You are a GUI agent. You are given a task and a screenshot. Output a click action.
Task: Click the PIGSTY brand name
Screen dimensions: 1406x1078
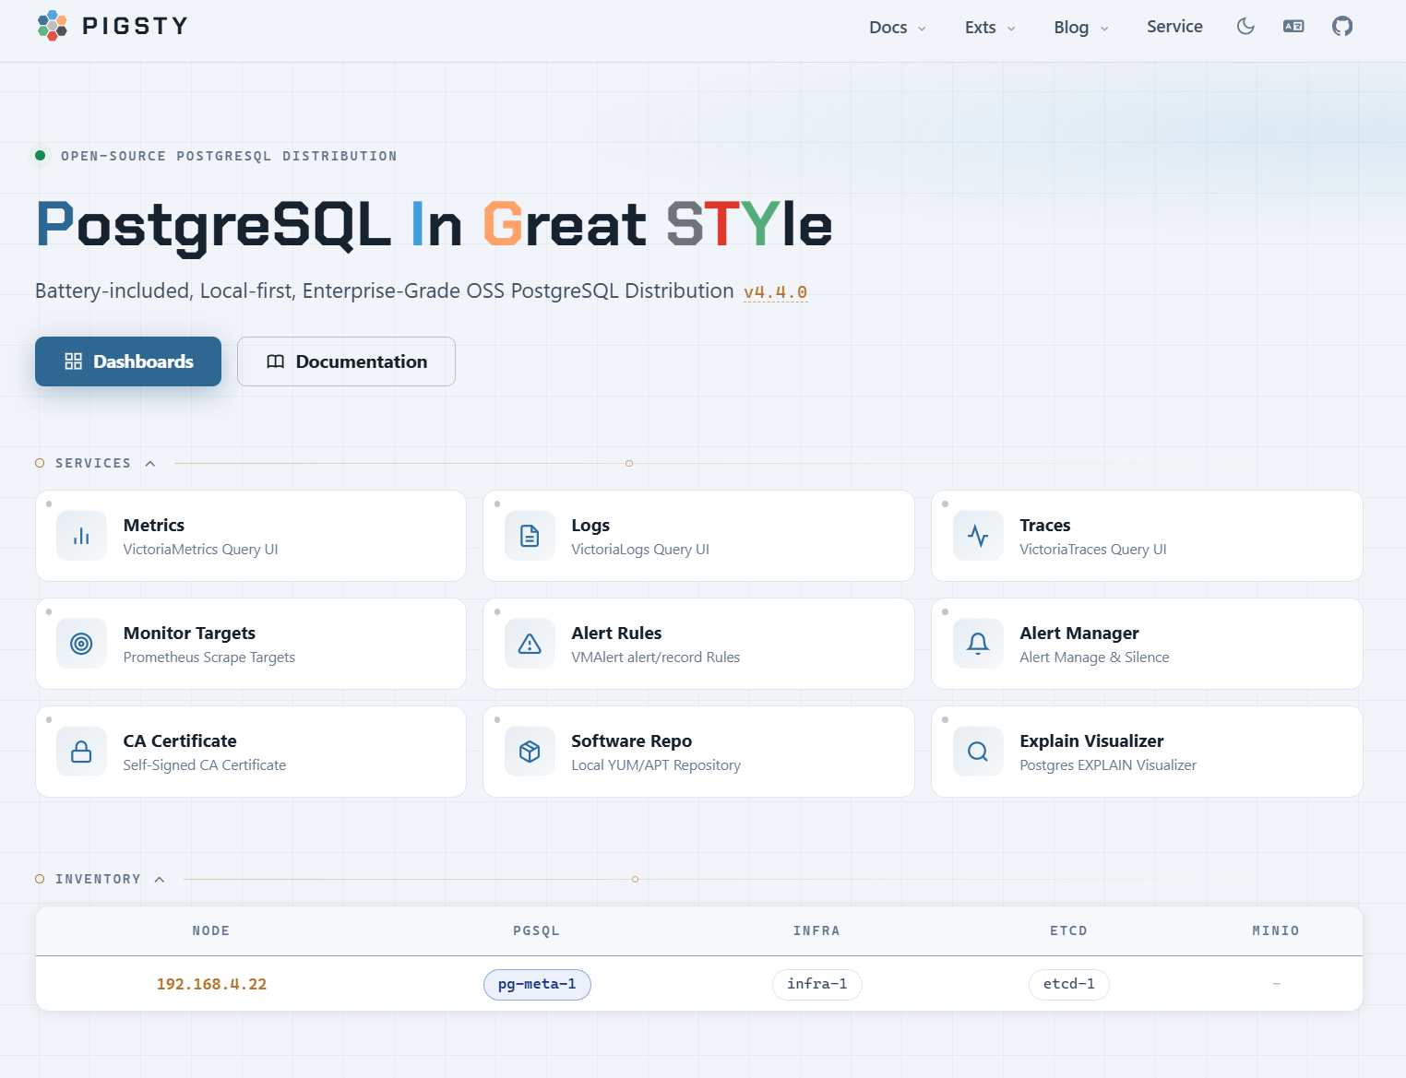136,26
